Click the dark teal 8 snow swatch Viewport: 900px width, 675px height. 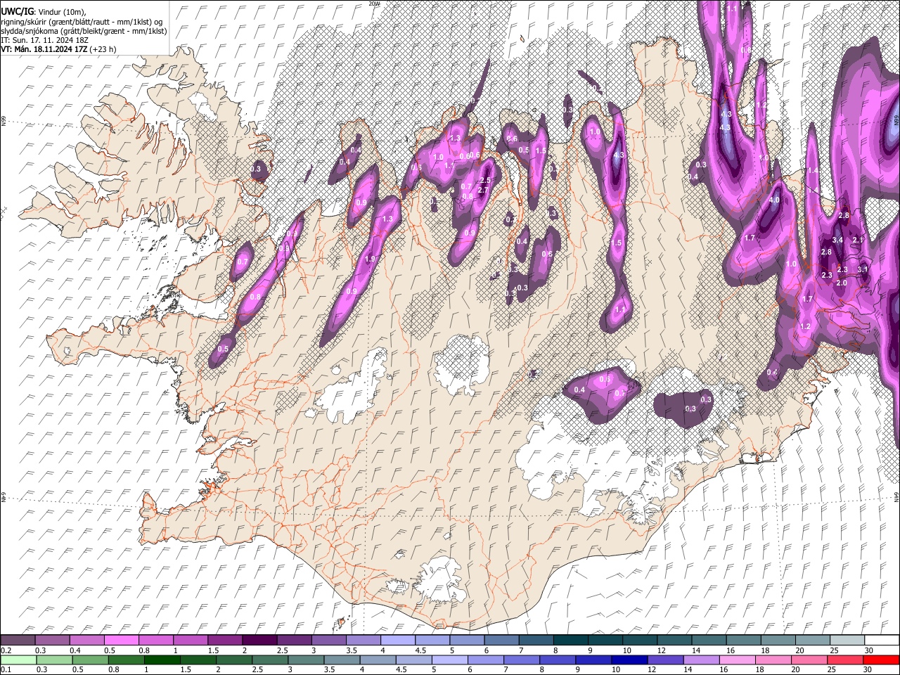[570, 641]
